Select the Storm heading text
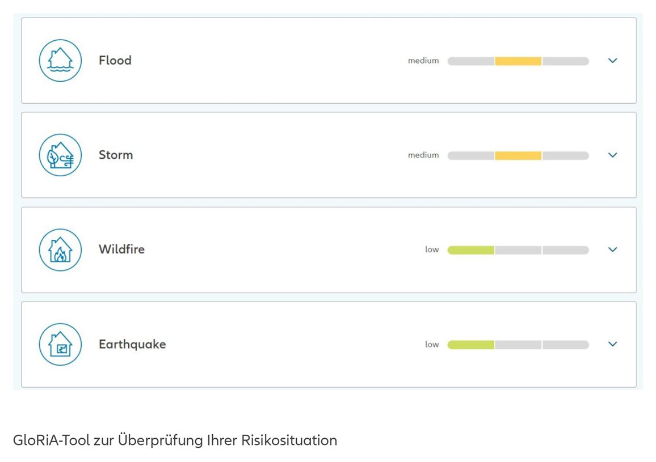This screenshot has width=656, height=462. (116, 155)
